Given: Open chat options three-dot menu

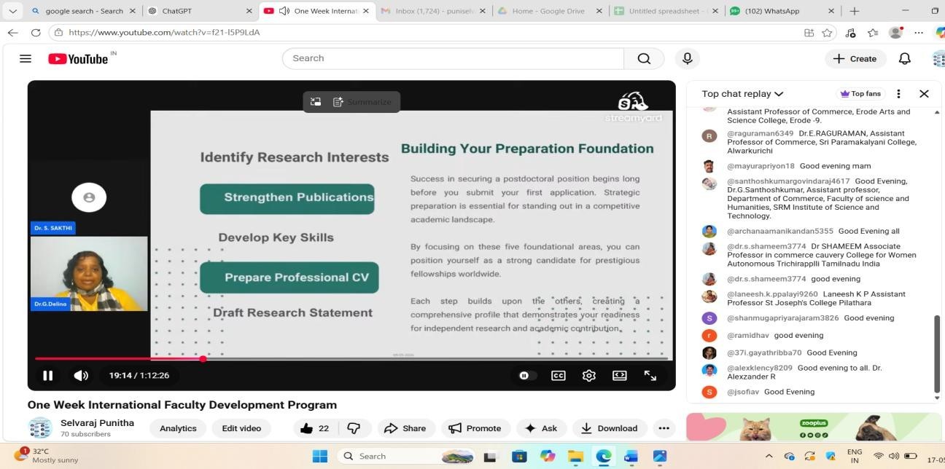Looking at the screenshot, I should coord(898,93).
